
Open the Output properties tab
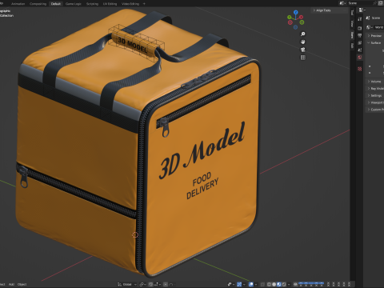(x=360, y=35)
